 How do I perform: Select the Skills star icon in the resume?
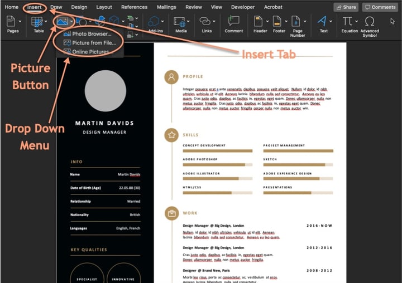171,135
